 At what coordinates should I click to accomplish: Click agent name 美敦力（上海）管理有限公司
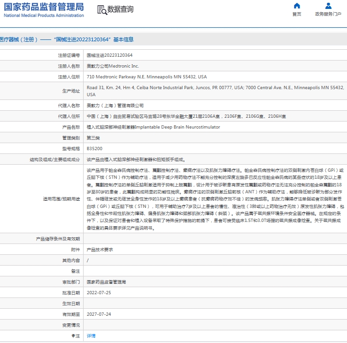[x=115, y=106]
